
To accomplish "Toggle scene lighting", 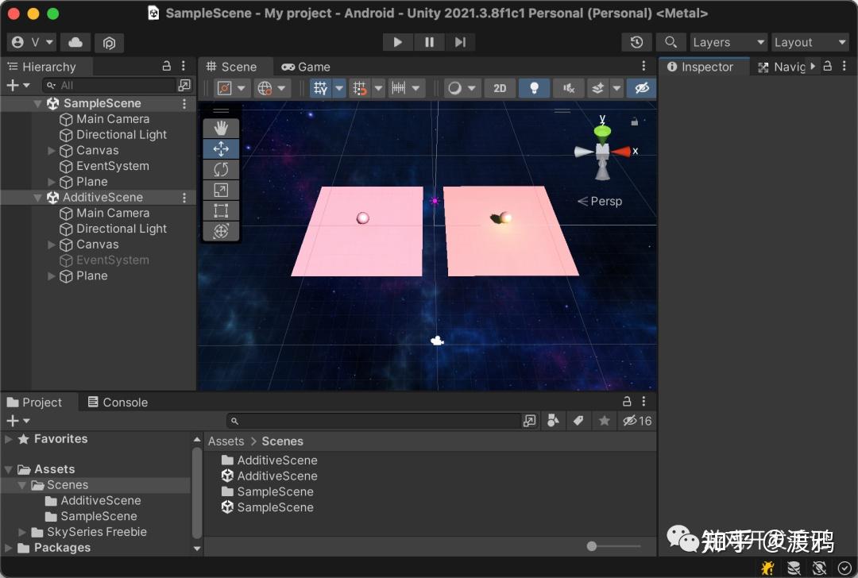I will click(534, 88).
